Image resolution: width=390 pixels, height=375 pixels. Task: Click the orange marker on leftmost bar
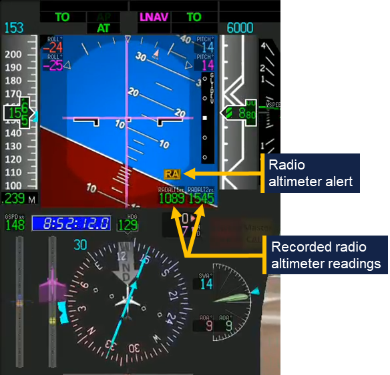19,303
